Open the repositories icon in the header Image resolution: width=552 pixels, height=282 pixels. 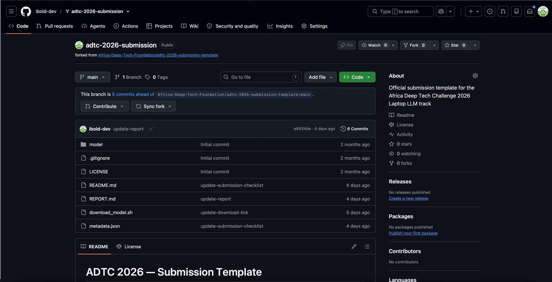[516, 11]
